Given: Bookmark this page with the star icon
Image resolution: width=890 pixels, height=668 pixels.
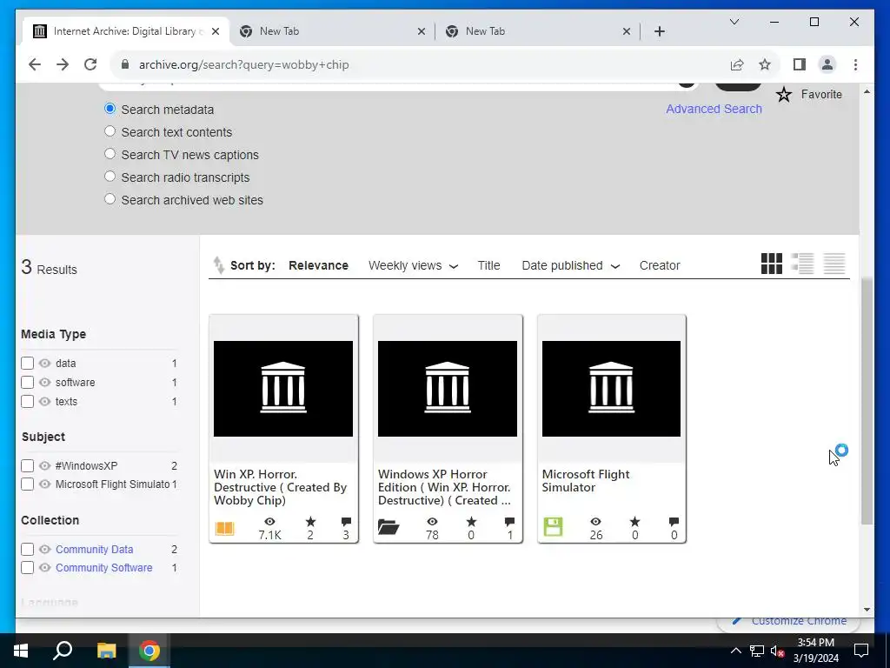Looking at the screenshot, I should (x=765, y=64).
